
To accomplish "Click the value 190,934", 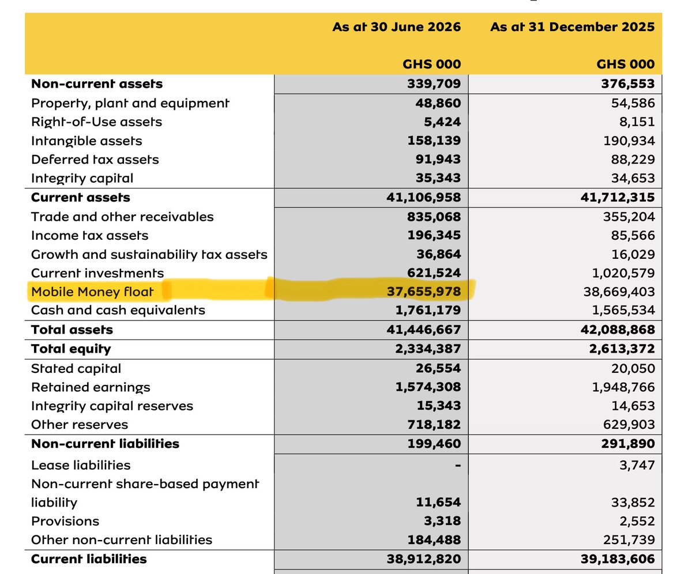I will 629,141.
